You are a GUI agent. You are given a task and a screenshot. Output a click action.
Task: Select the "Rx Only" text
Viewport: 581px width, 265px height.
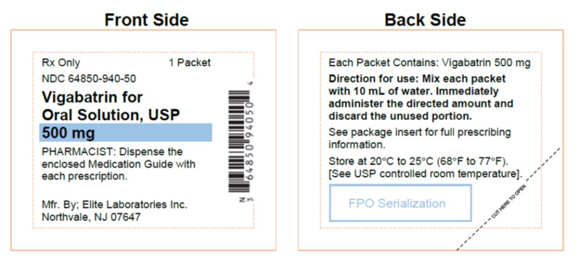61,63
